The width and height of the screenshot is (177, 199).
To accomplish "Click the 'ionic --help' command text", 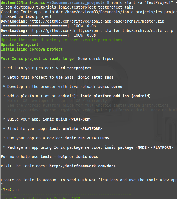I will tap(54, 157).
